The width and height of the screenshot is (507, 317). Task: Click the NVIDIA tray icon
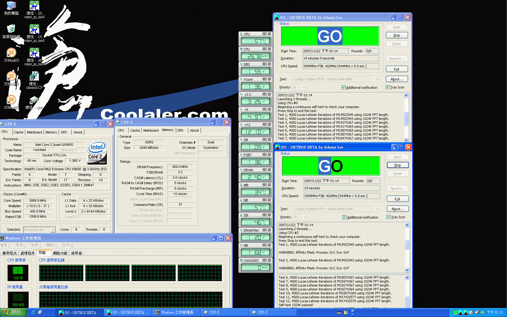coord(482,312)
